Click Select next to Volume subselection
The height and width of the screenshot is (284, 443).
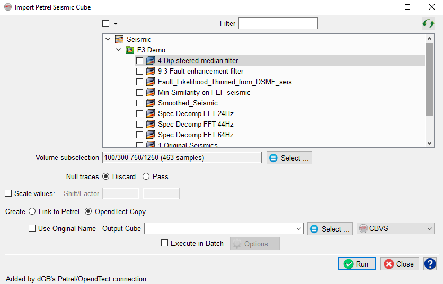click(289, 158)
